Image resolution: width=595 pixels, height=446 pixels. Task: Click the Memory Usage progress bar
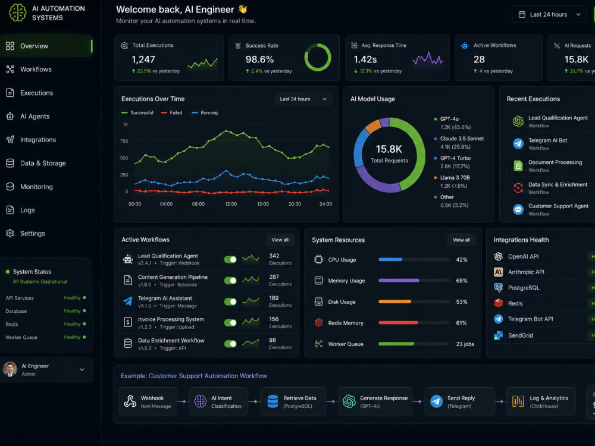click(x=414, y=281)
